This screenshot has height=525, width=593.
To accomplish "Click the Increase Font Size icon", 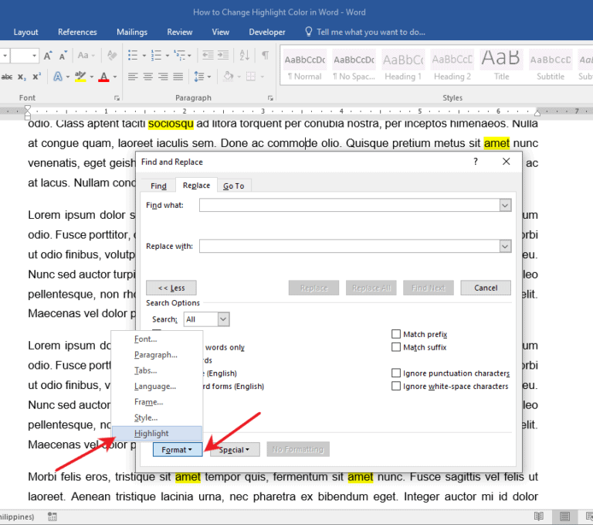I will pos(48,56).
